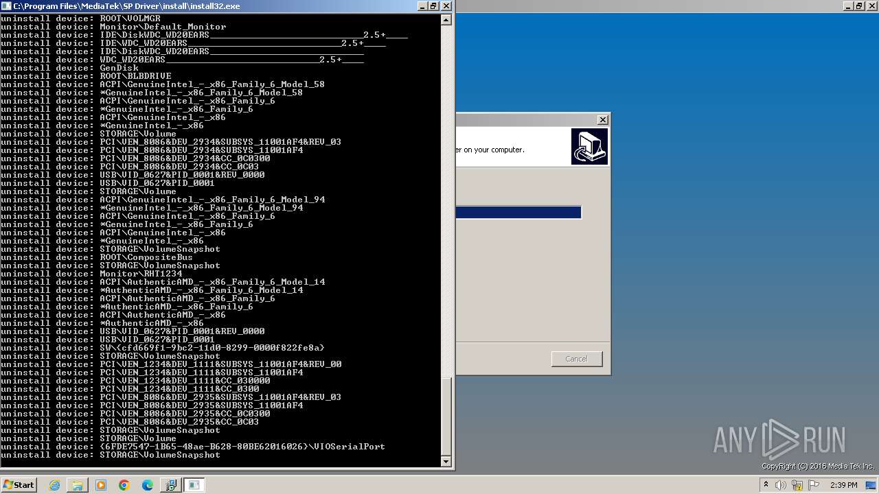This screenshot has width=879, height=494.
Task: Open Microsoft Edge from the taskbar
Action: click(x=148, y=485)
